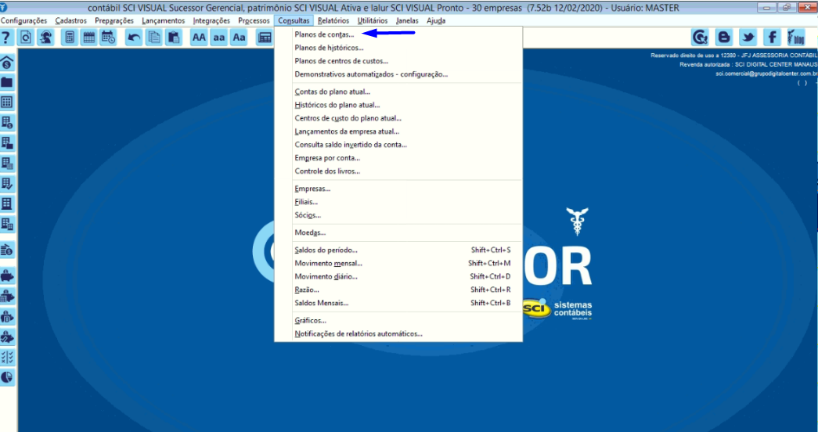Screen dimensions: 818x432
Task: Select 'Empresas...' in the dropdown menu
Action: (312, 189)
